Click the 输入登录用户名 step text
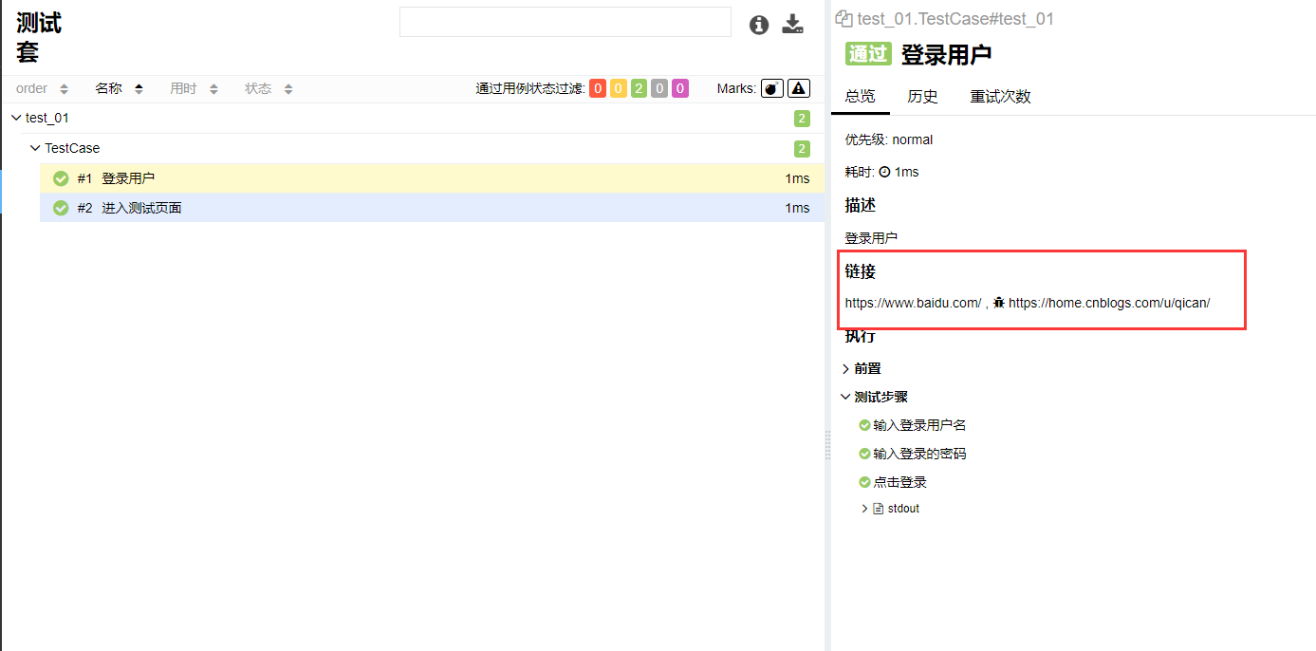 (920, 425)
